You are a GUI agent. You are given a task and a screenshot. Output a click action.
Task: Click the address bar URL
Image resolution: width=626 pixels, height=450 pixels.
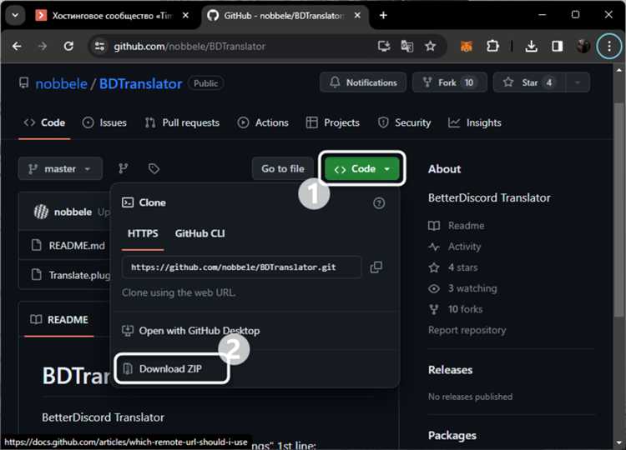click(x=189, y=47)
